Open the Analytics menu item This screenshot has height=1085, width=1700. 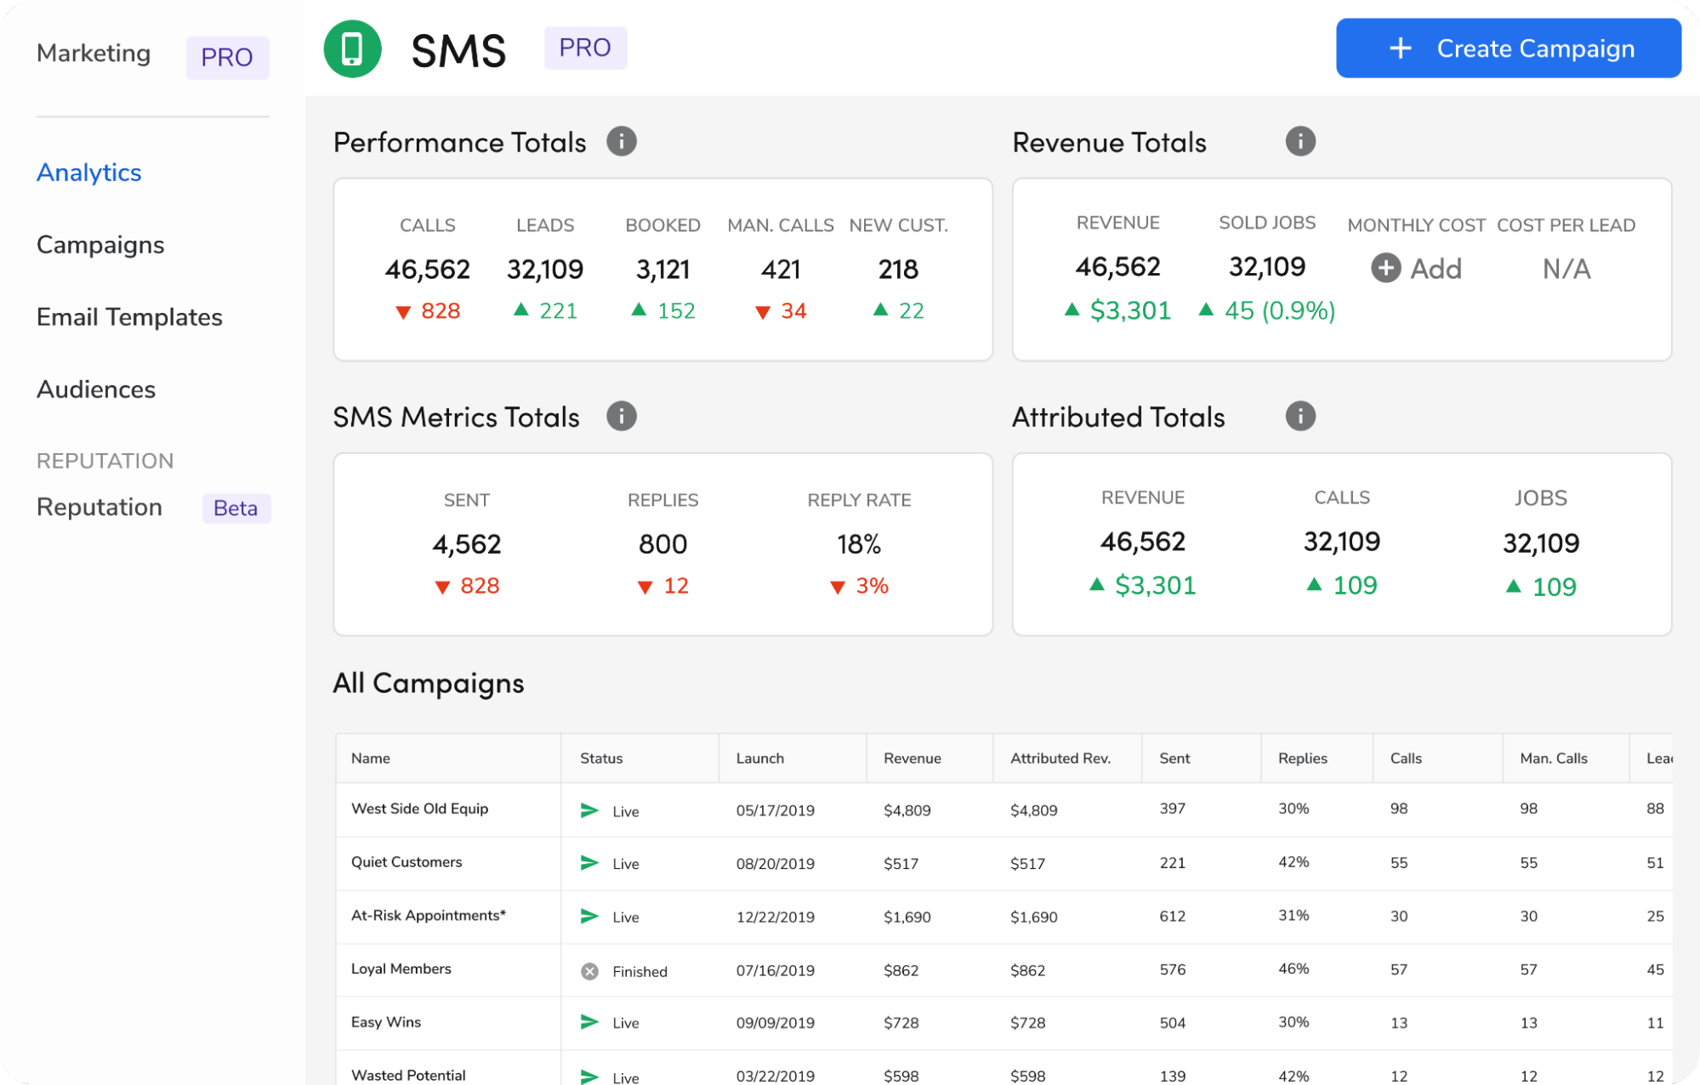[88, 173]
